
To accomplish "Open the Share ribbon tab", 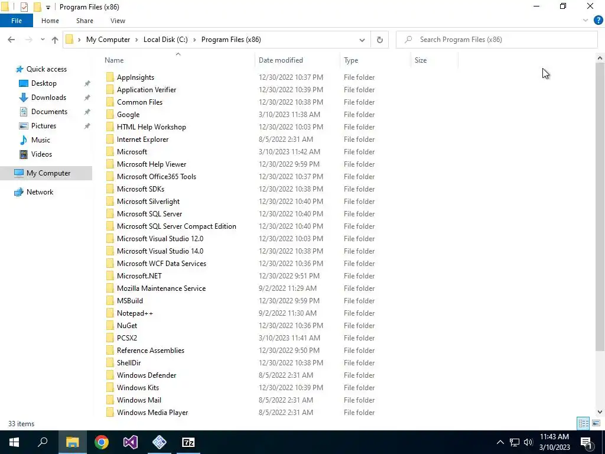I will 84,21.
